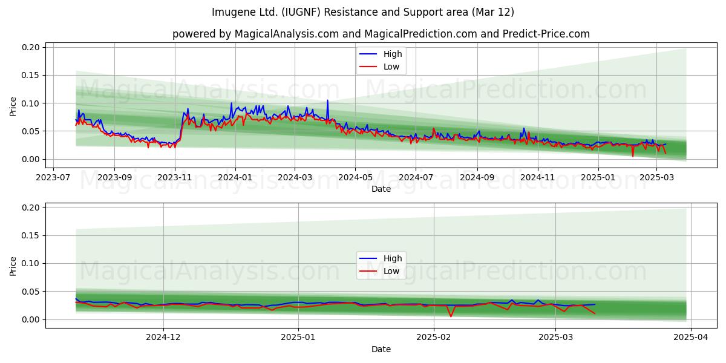Click the '0.20' y-axis tick on lower chart
Image resolution: width=726 pixels, height=363 pixels.
coord(31,208)
